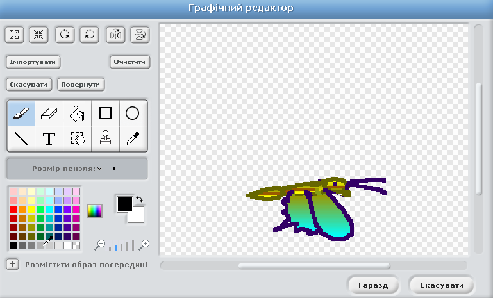Choose the magenta palette swatch

click(76, 210)
